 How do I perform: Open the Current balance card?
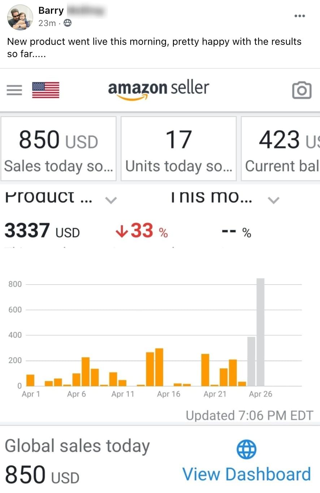click(x=281, y=149)
